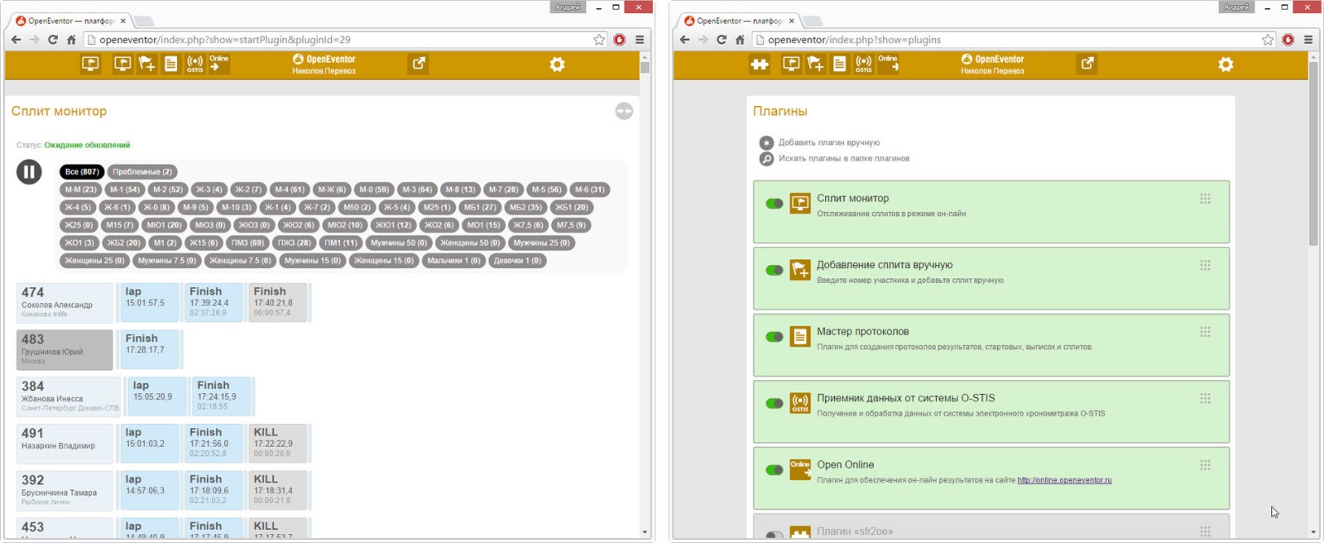Image resolution: width=1324 pixels, height=543 pixels.
Task: Click the O-STIS receiver plugin icon in list
Action: 799,403
